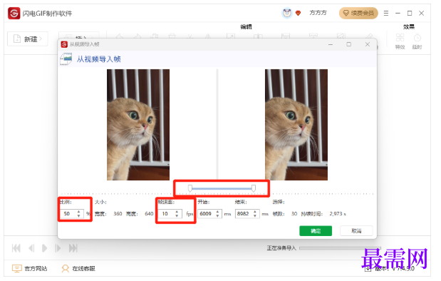The height and width of the screenshot is (281, 441).
Task: Increase the scale value with up arrow
Action: [x=79, y=212]
